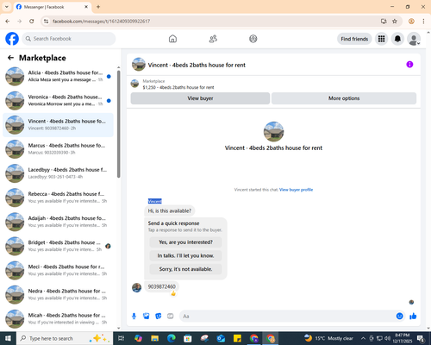Click the address bar URL
Image resolution: width=431 pixels, height=345 pixels.
click(101, 22)
